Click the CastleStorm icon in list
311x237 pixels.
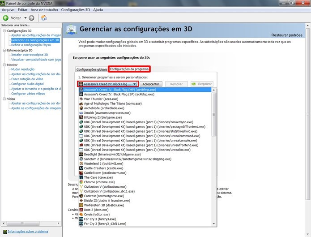click(81, 173)
